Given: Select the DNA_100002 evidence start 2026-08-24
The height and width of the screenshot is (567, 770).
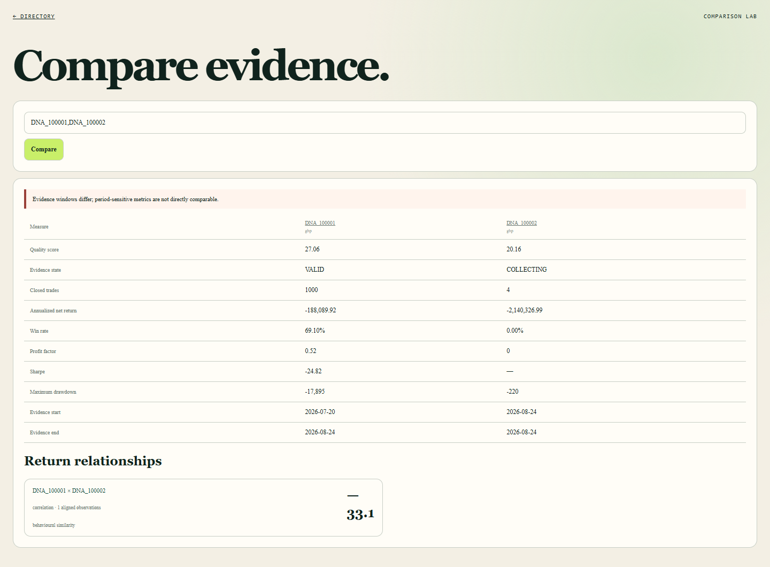Looking at the screenshot, I should [521, 412].
